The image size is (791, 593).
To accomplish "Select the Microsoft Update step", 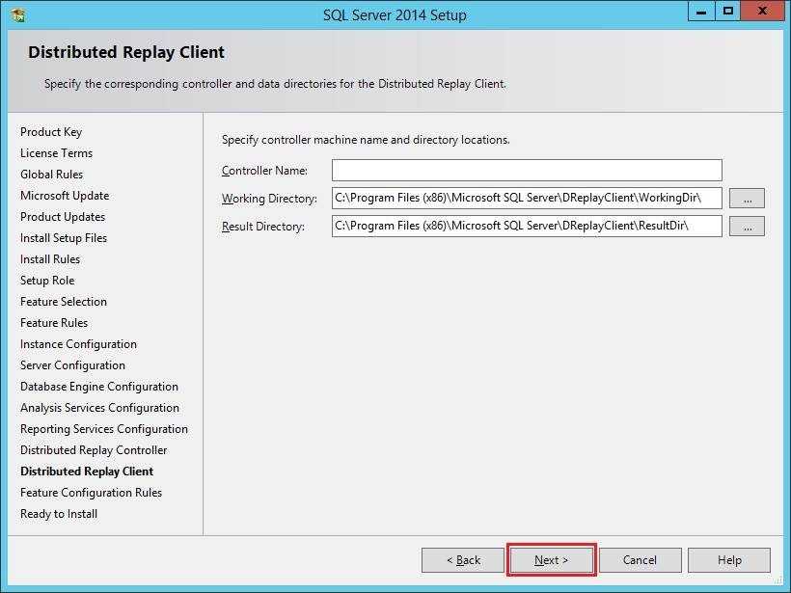I will 65,196.
